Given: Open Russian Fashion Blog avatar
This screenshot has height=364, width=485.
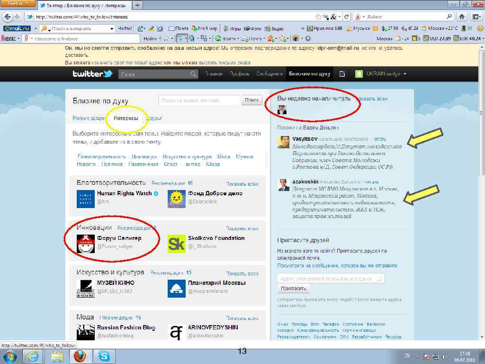Looking at the screenshot, I should pyautogui.click(x=85, y=332).
